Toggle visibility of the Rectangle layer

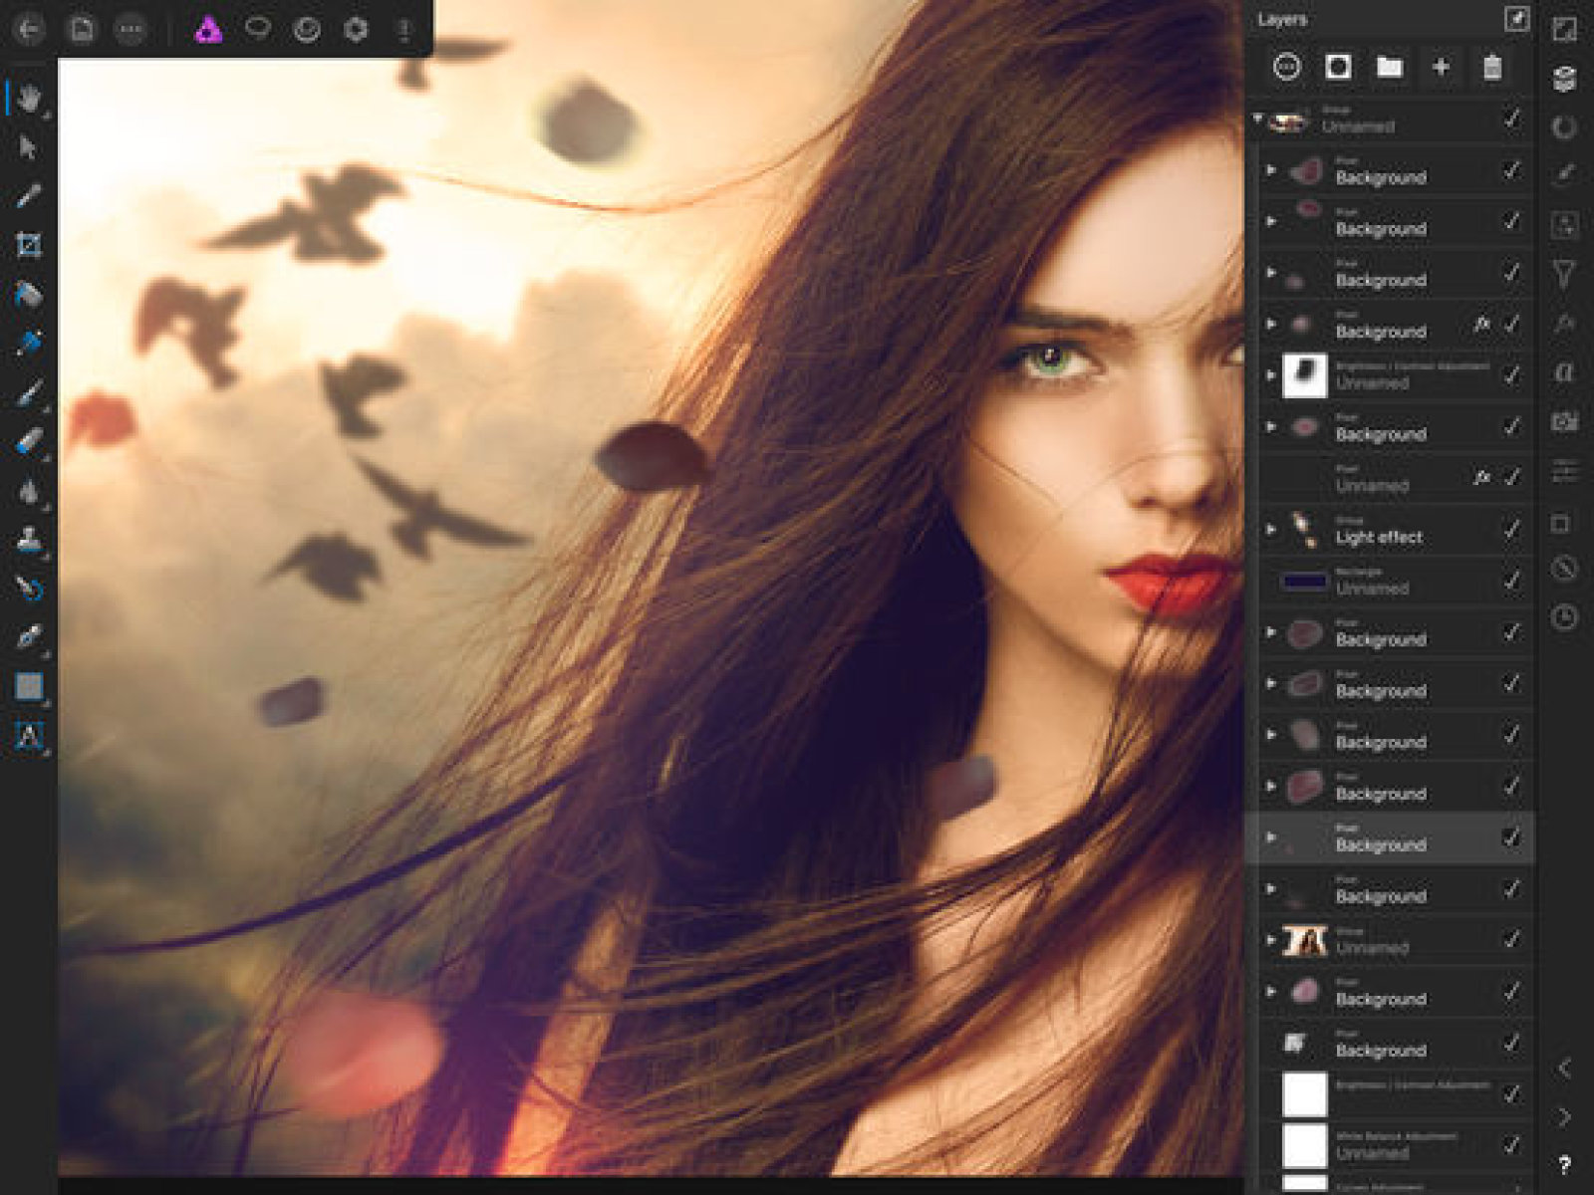pyautogui.click(x=1511, y=580)
